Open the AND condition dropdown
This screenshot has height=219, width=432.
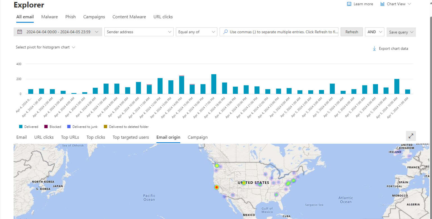click(375, 32)
